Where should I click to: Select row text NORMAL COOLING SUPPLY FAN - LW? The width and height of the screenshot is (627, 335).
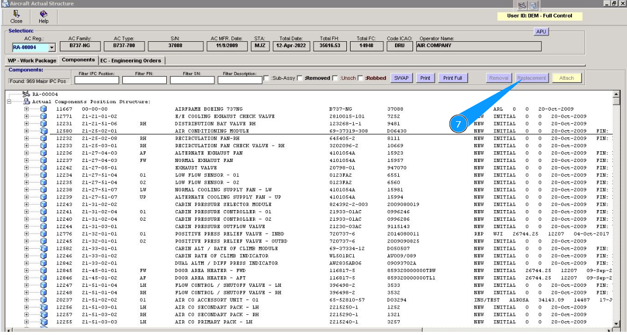tap(223, 190)
